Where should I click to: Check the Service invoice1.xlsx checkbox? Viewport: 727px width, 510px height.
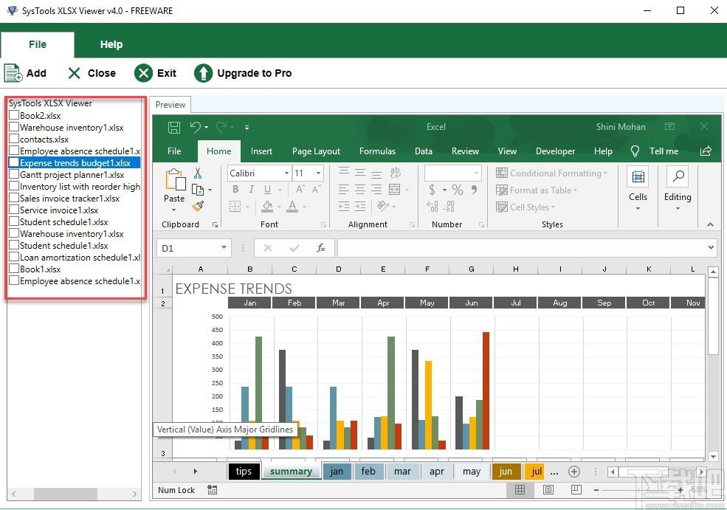click(14, 210)
